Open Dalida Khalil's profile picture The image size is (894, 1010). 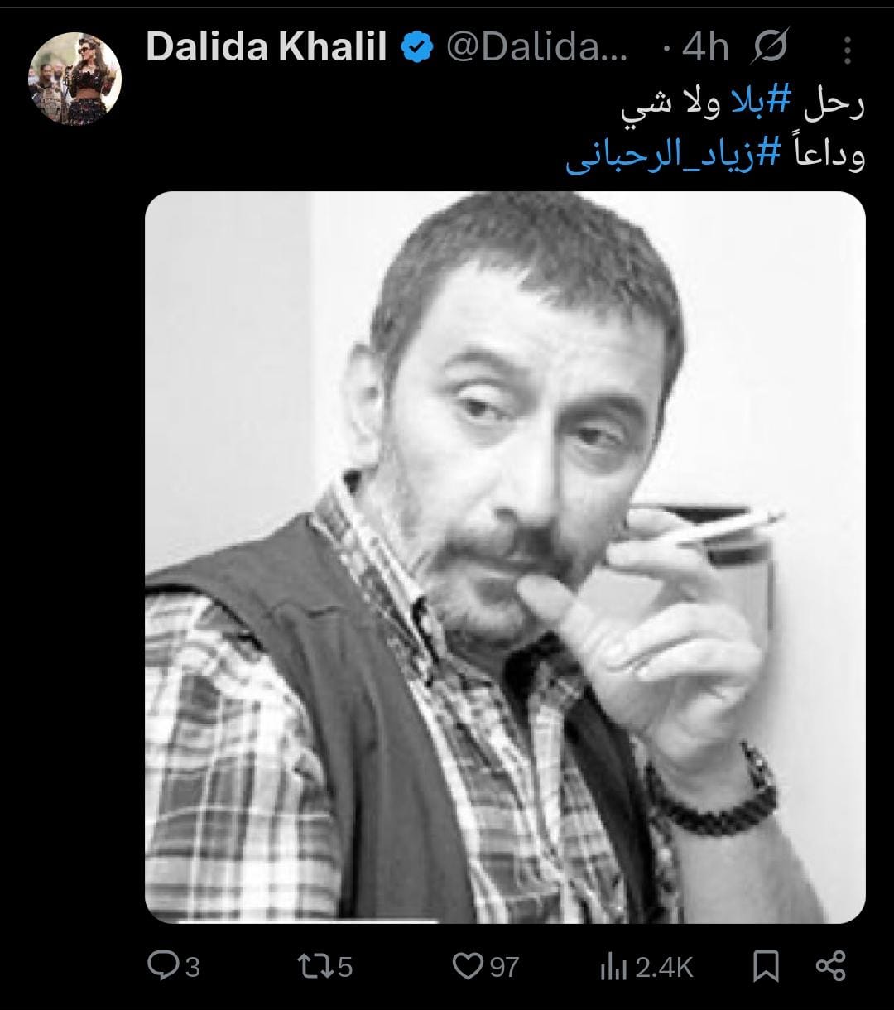point(75,79)
